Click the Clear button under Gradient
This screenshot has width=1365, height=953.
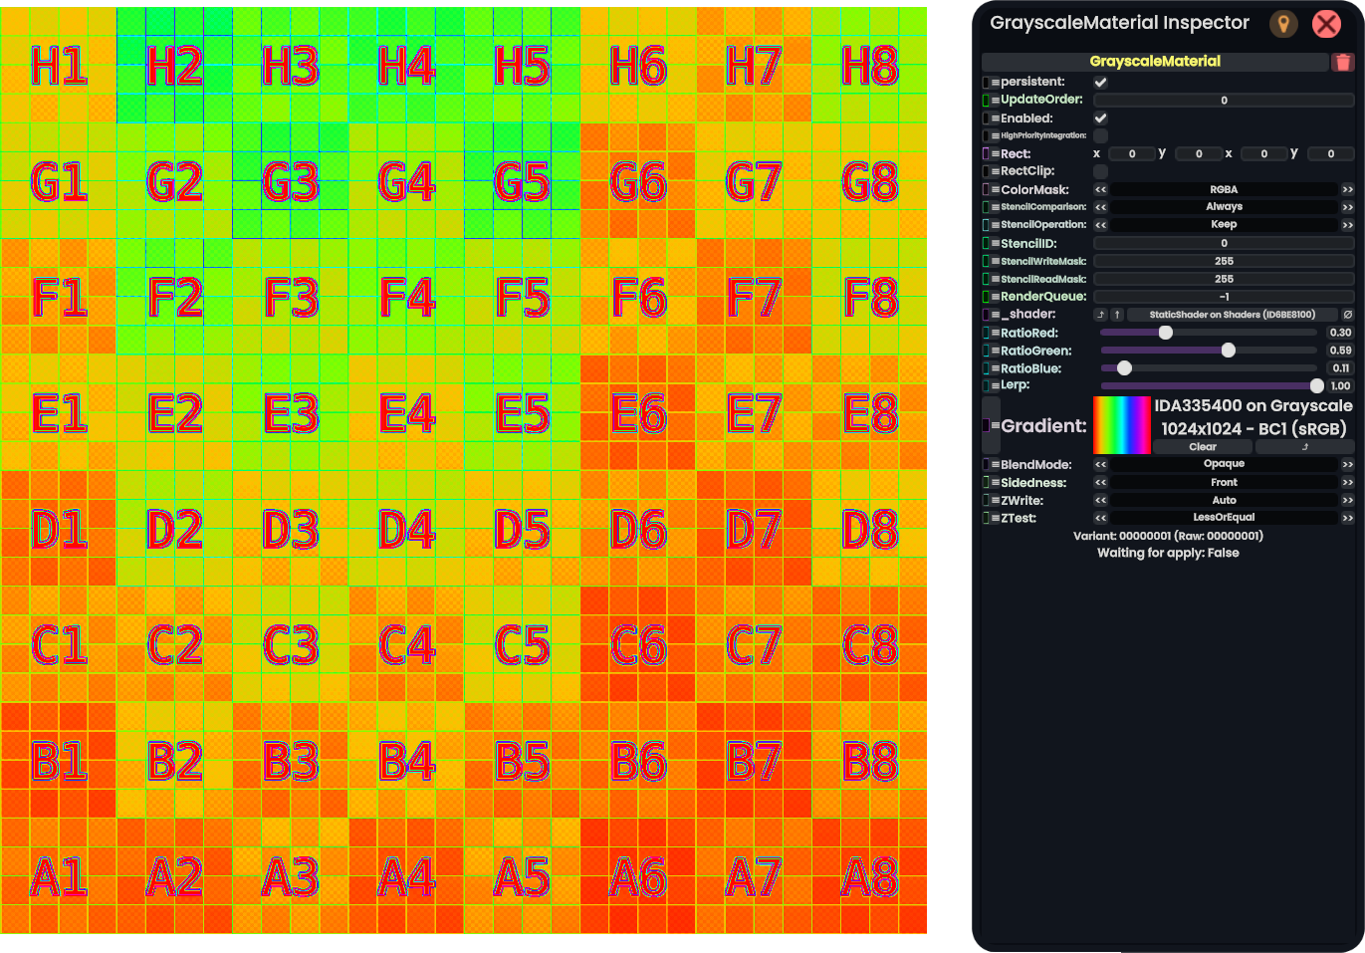tap(1202, 447)
